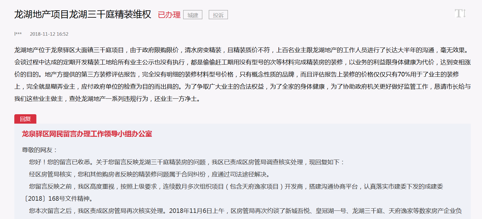Screen dimensions: 482x219
Task: Click the post date 2018-11-12 16:52
Action: [49, 34]
